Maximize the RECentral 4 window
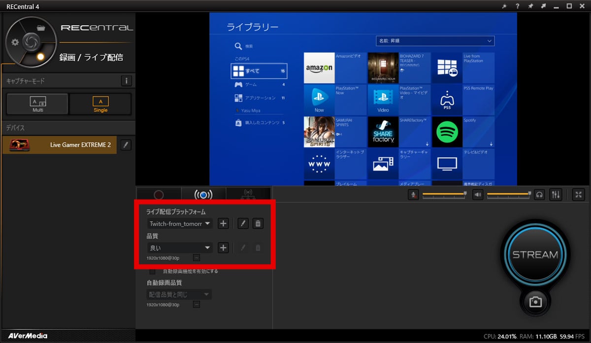 [x=569, y=6]
